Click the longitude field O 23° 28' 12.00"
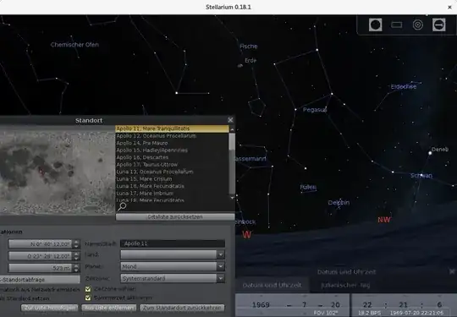The height and width of the screenshot is (317, 457). (41, 256)
